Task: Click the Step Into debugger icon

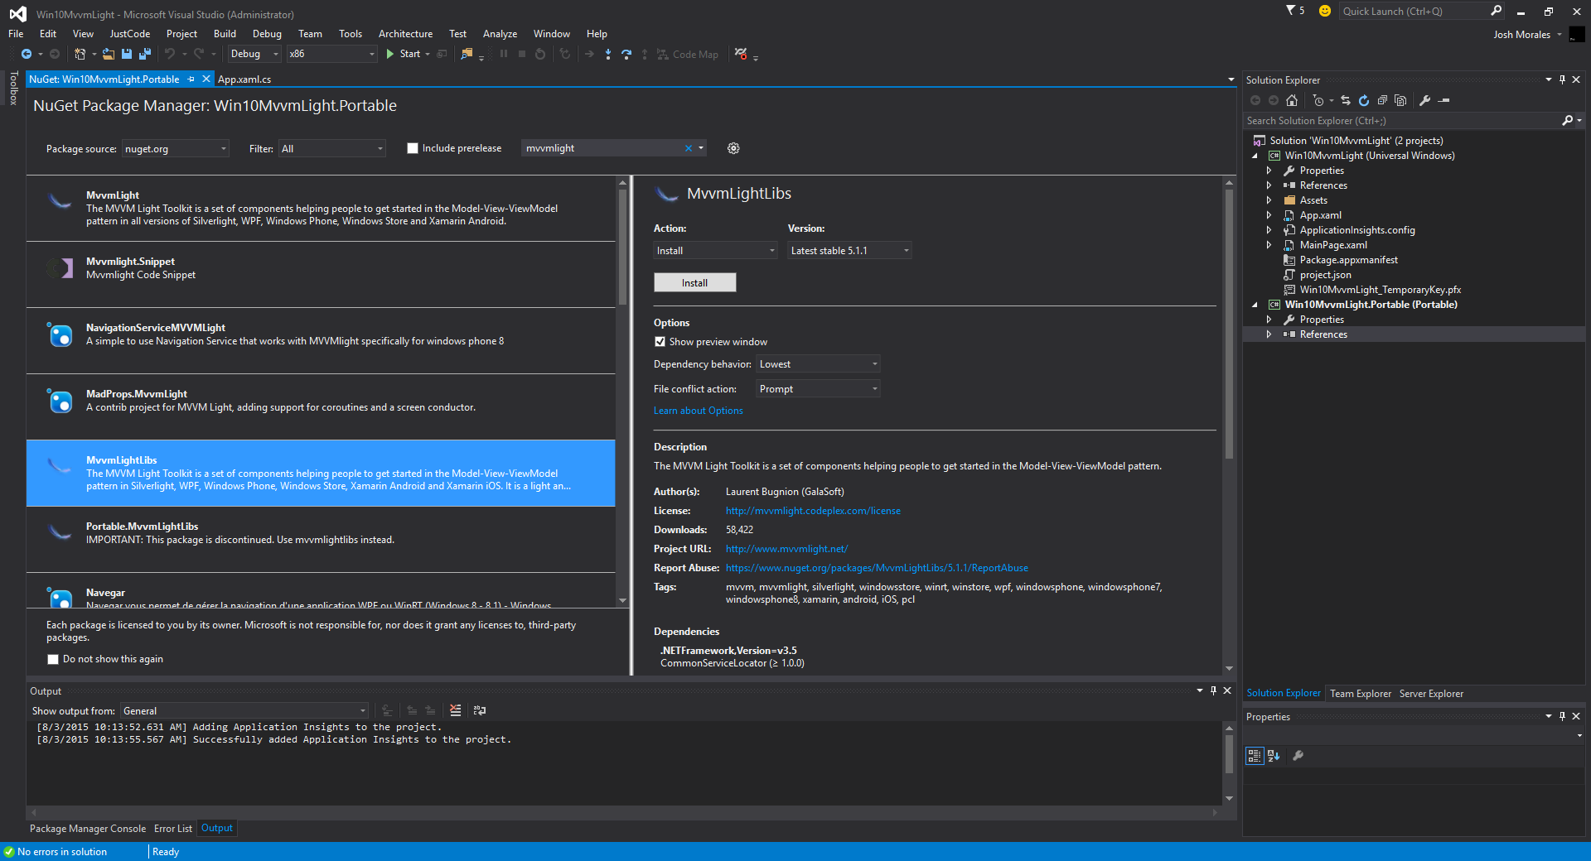Action: 609,55
